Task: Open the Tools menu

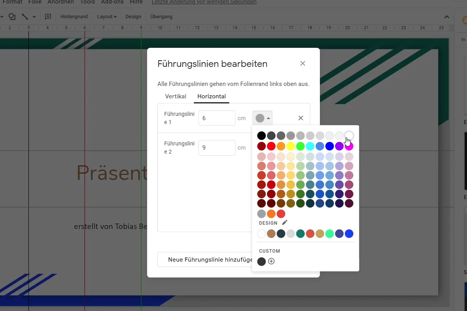Action: pos(88,2)
